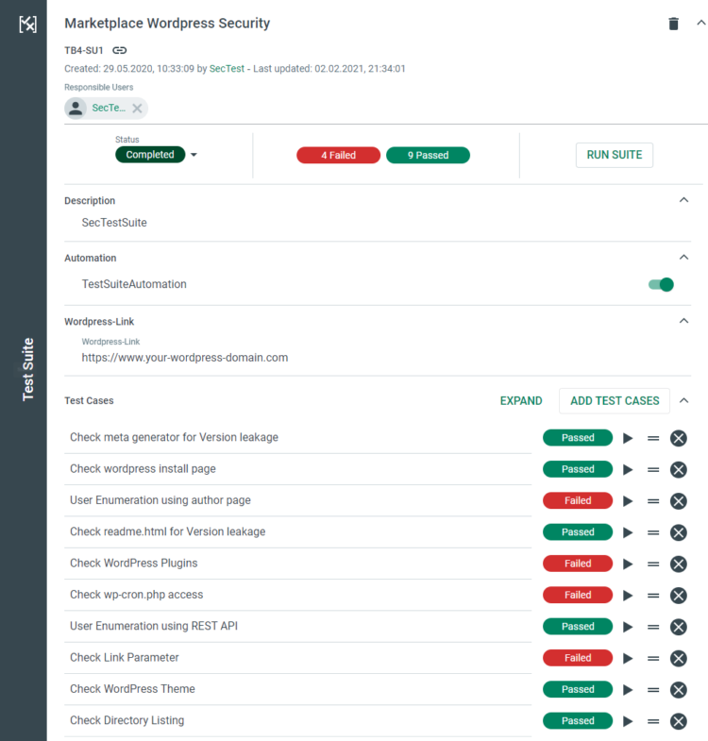
Task: Run 'Check WordPress Plugins' test
Action: (628, 564)
